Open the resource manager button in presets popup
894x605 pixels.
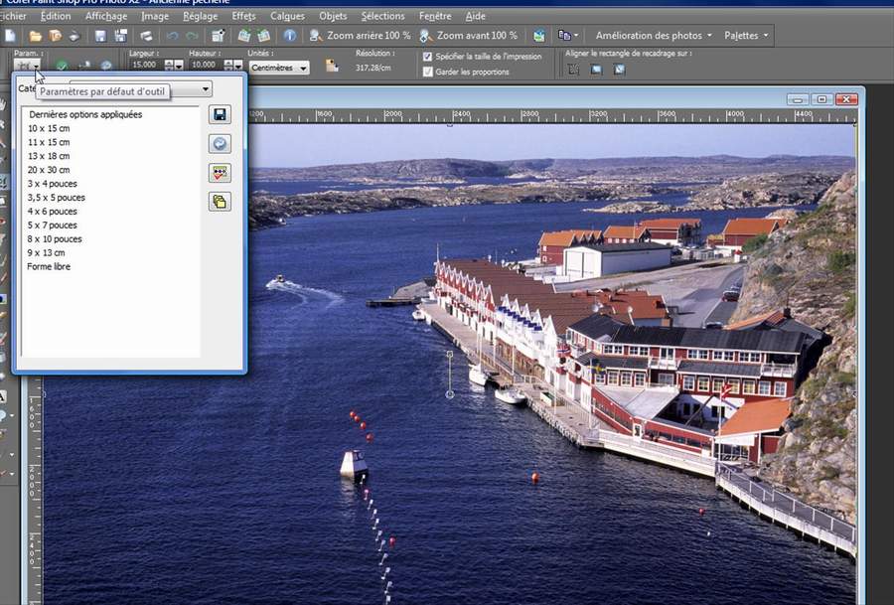pos(220,173)
